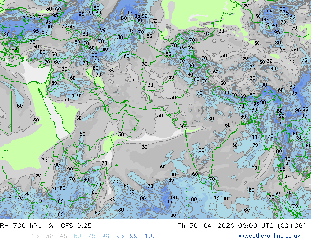
Task: Click the legend value 90 in the scale row
Action: tap(106, 236)
